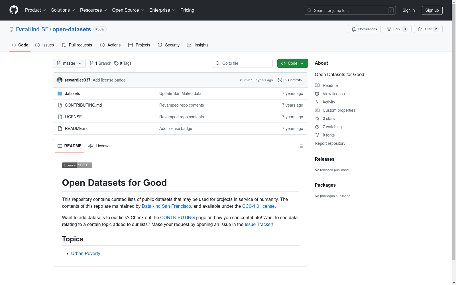
Task: Open the Pull requests tab
Action: [x=77, y=45]
